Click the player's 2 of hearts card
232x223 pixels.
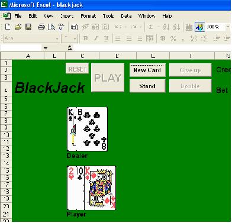pos(71,188)
